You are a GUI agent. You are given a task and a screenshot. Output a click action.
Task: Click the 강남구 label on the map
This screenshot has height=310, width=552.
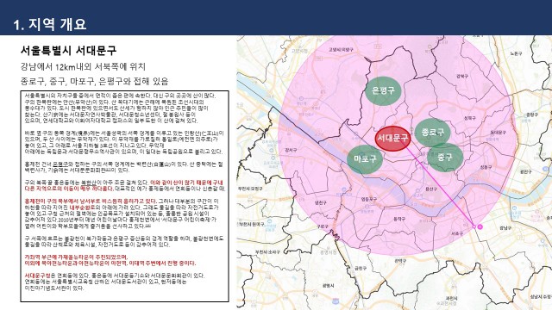pyautogui.click(x=505, y=228)
